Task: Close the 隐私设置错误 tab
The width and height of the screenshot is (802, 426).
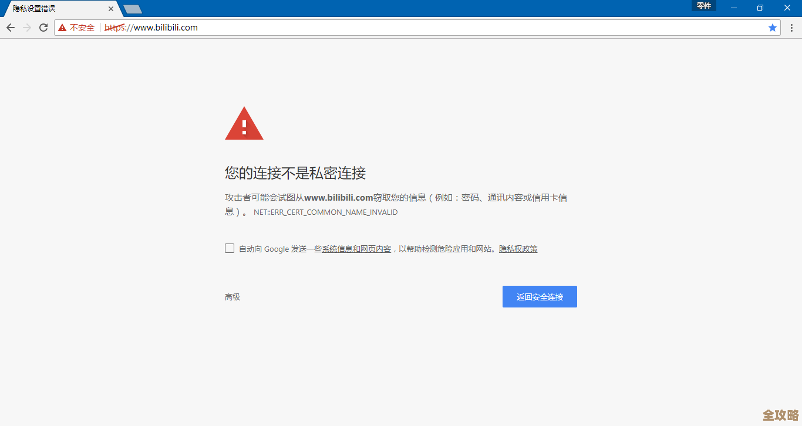Action: click(111, 8)
